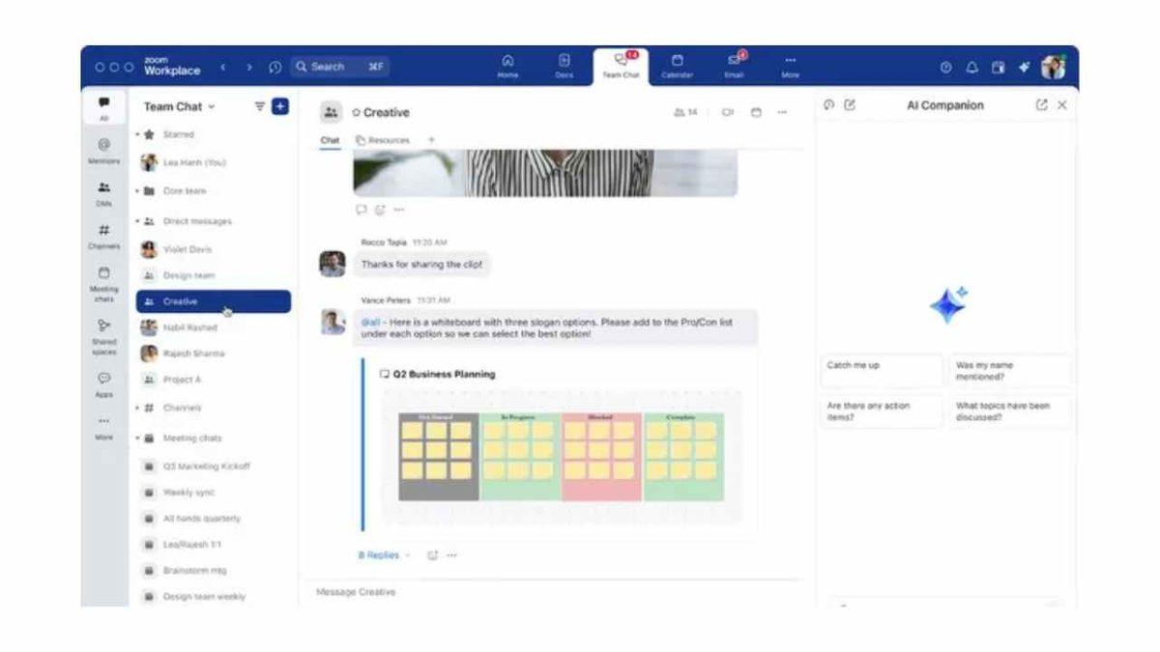
Task: Start a video meeting in Creative
Action: [727, 113]
